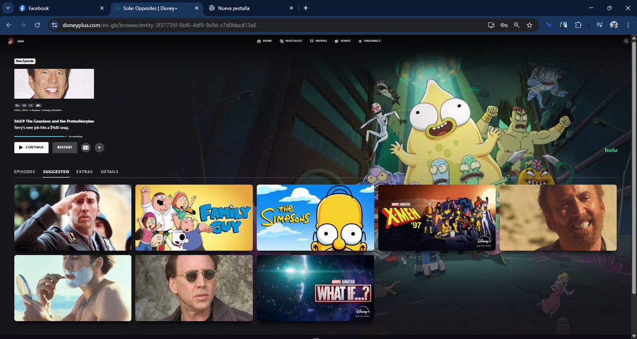Open the Disney+ search magnifier icon
The height and width of the screenshot is (339, 637).
[626, 41]
